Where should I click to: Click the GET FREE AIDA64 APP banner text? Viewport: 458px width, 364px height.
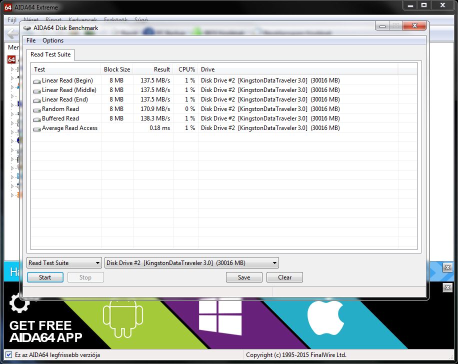point(45,331)
